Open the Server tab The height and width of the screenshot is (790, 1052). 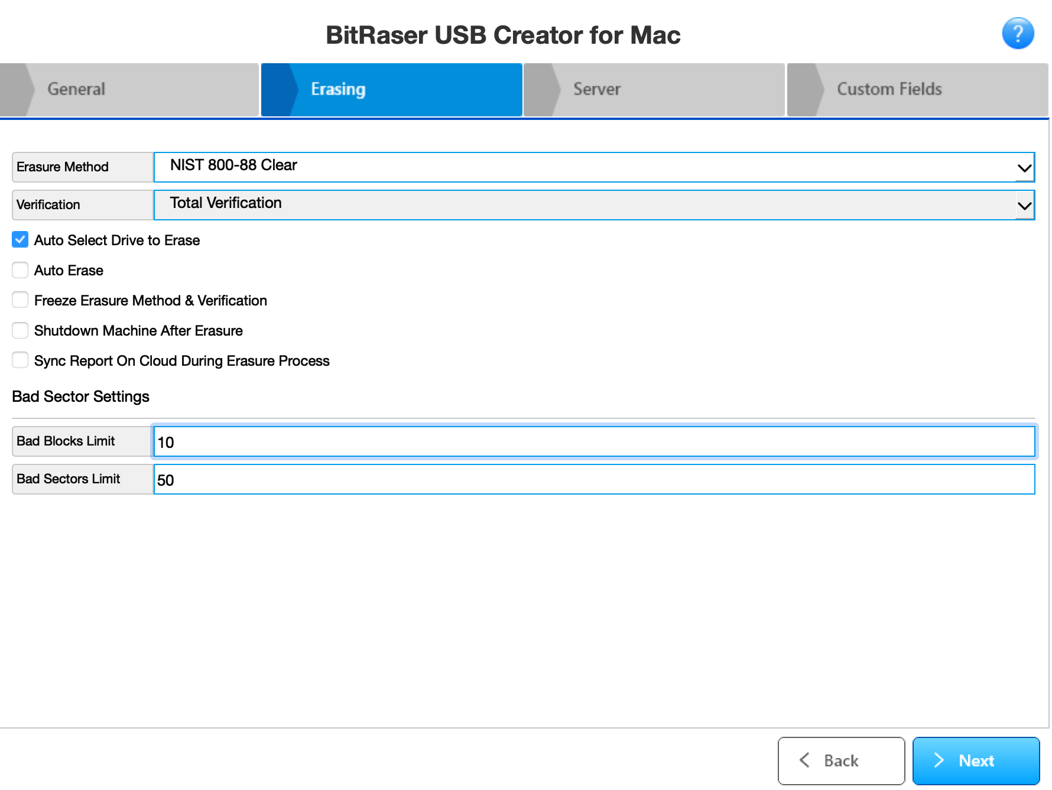pyautogui.click(x=654, y=89)
